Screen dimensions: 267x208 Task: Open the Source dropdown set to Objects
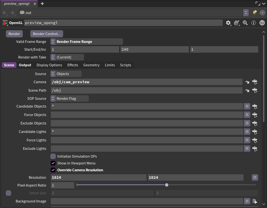point(66,74)
